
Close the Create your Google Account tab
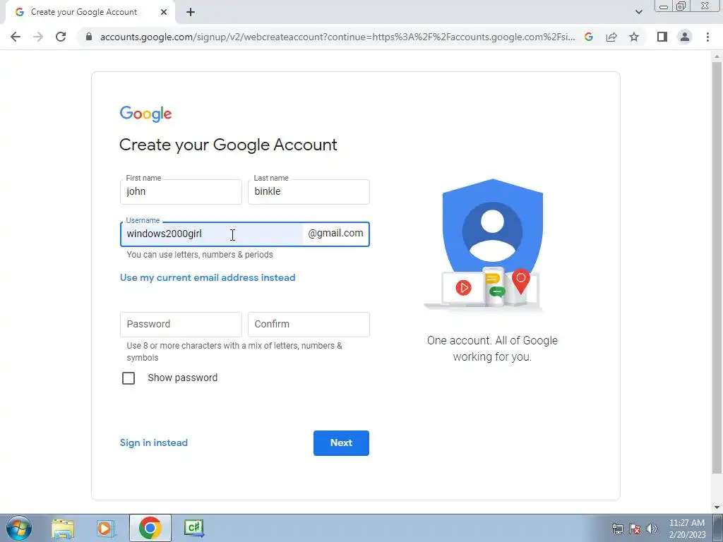164,13
